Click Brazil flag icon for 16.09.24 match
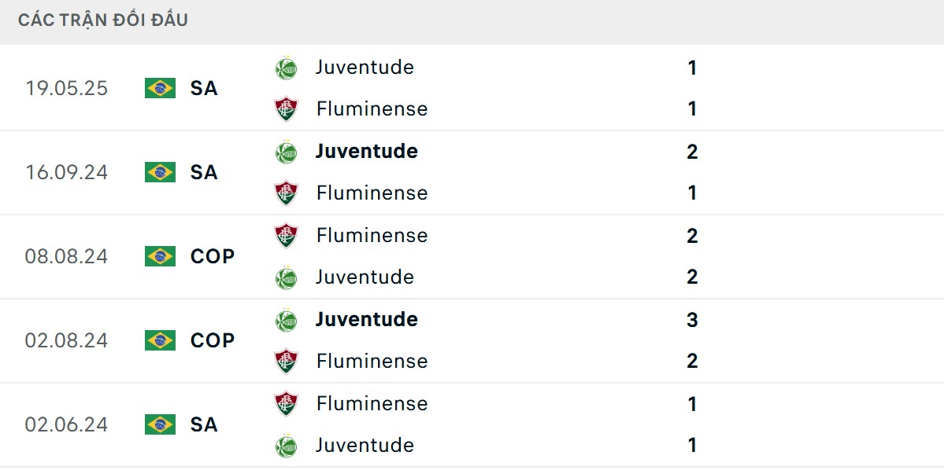Image resolution: width=944 pixels, height=470 pixels. pos(160,172)
